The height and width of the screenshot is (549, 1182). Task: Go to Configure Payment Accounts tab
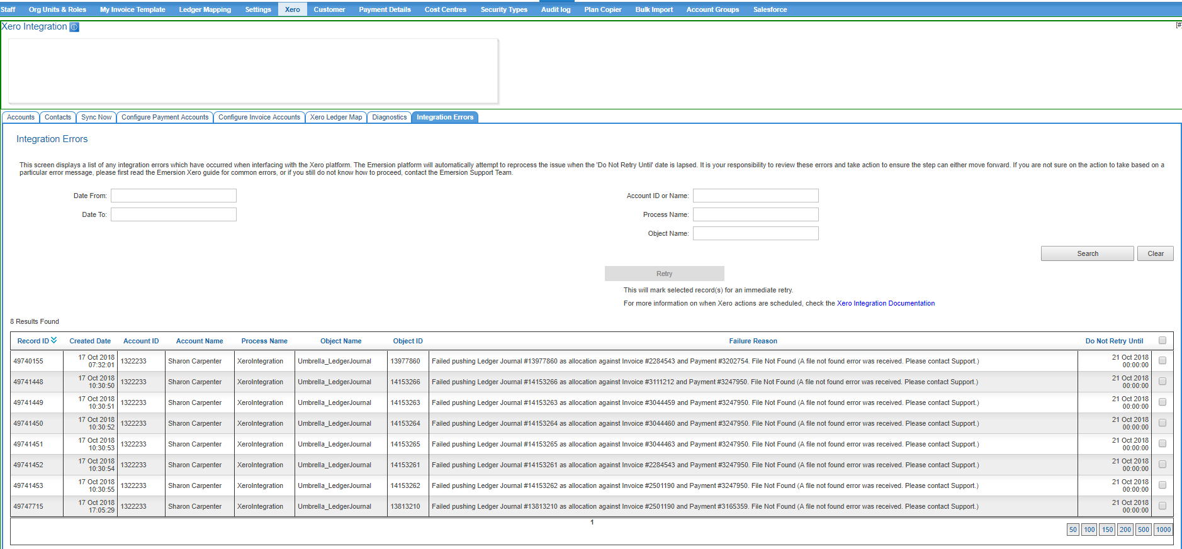pos(165,118)
